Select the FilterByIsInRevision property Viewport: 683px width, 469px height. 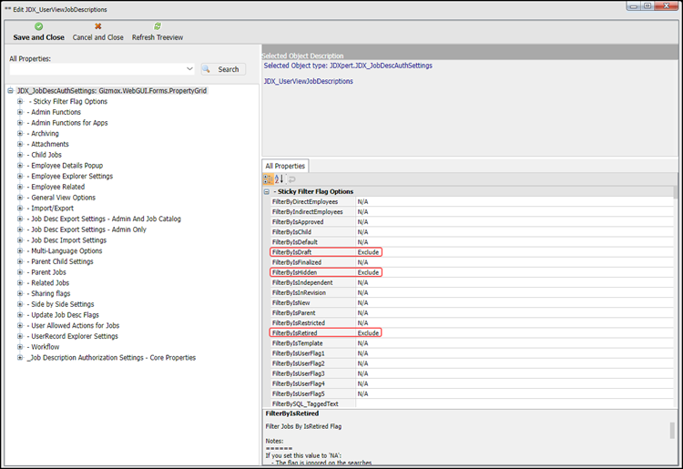coord(299,292)
